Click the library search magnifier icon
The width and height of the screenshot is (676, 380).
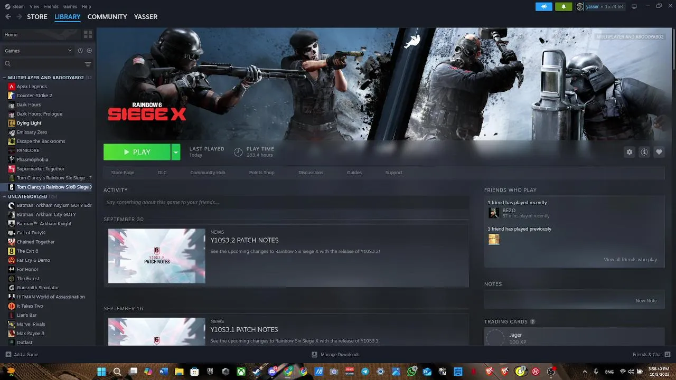coord(7,64)
